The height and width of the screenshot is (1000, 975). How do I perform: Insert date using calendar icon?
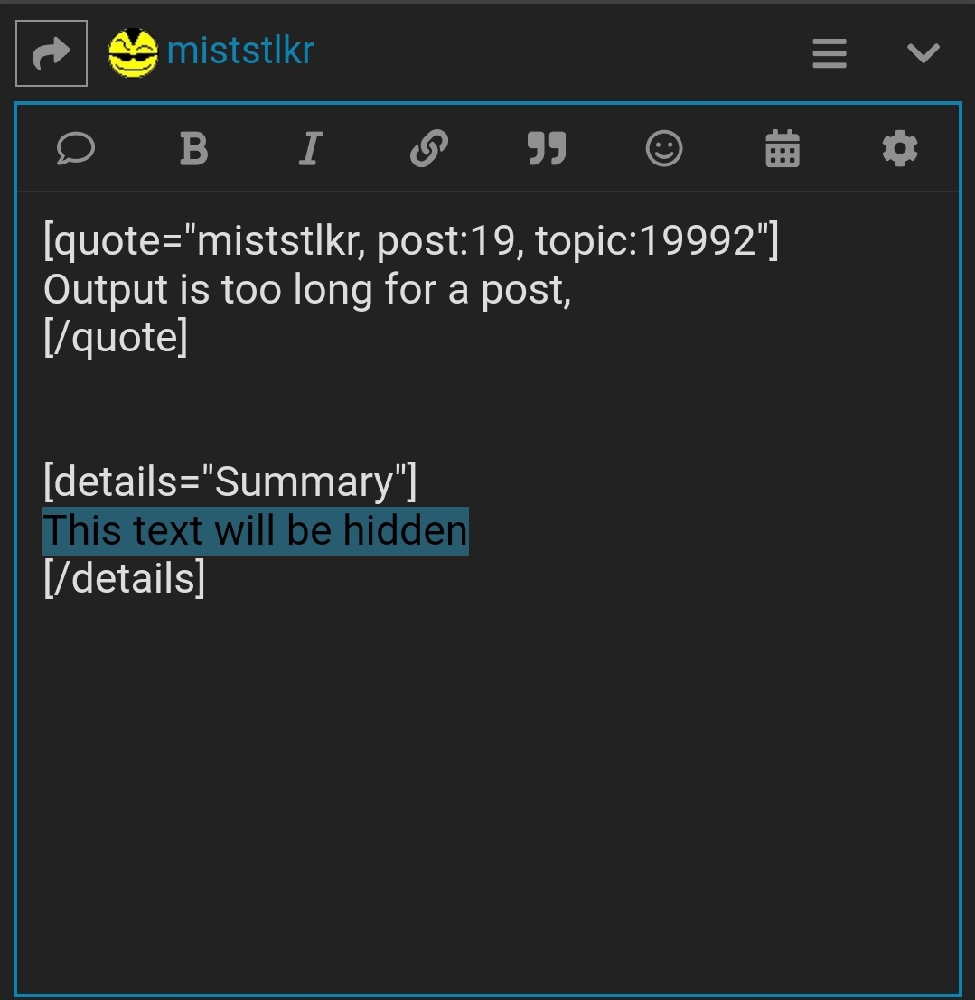pos(783,148)
